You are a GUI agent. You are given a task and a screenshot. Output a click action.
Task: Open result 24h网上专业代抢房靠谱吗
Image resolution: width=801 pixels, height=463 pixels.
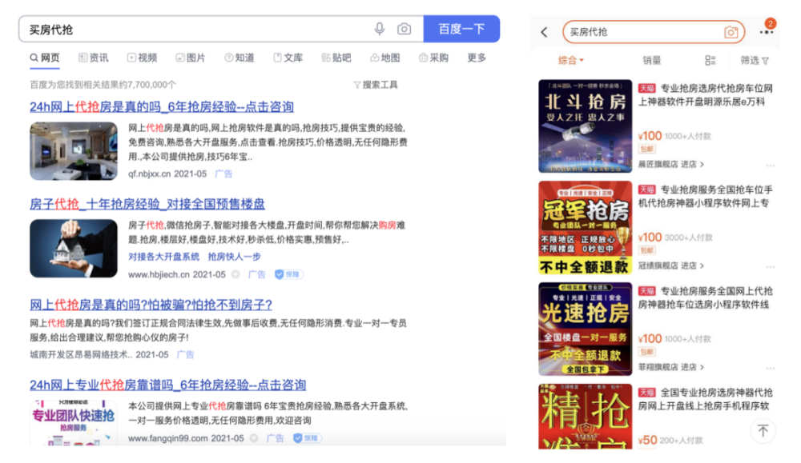tap(167, 385)
